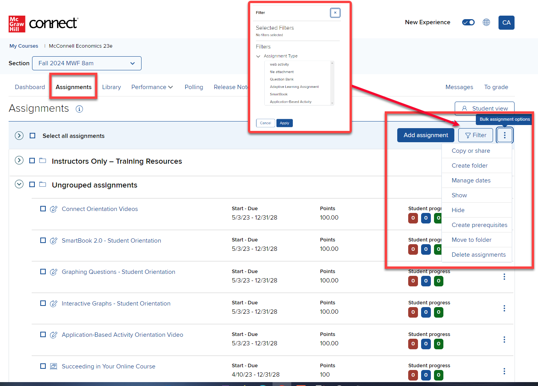This screenshot has height=386, width=538.
Task: Open options menu for Interactive Graphs row
Action: (504, 308)
